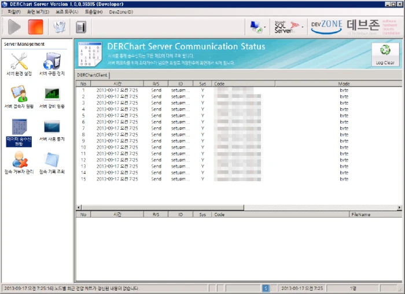
Task: Sort upper table by Sys column header
Action: (203, 84)
